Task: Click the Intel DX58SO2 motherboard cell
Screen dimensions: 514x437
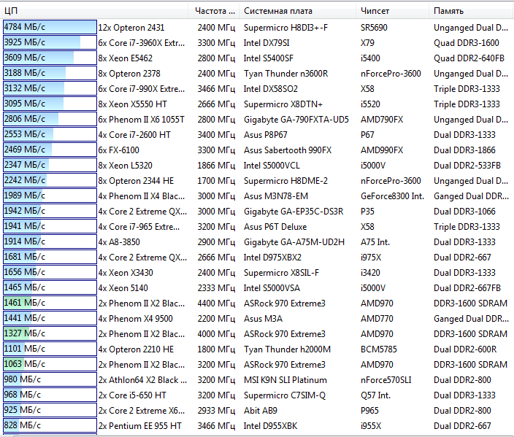Action: pos(270,89)
